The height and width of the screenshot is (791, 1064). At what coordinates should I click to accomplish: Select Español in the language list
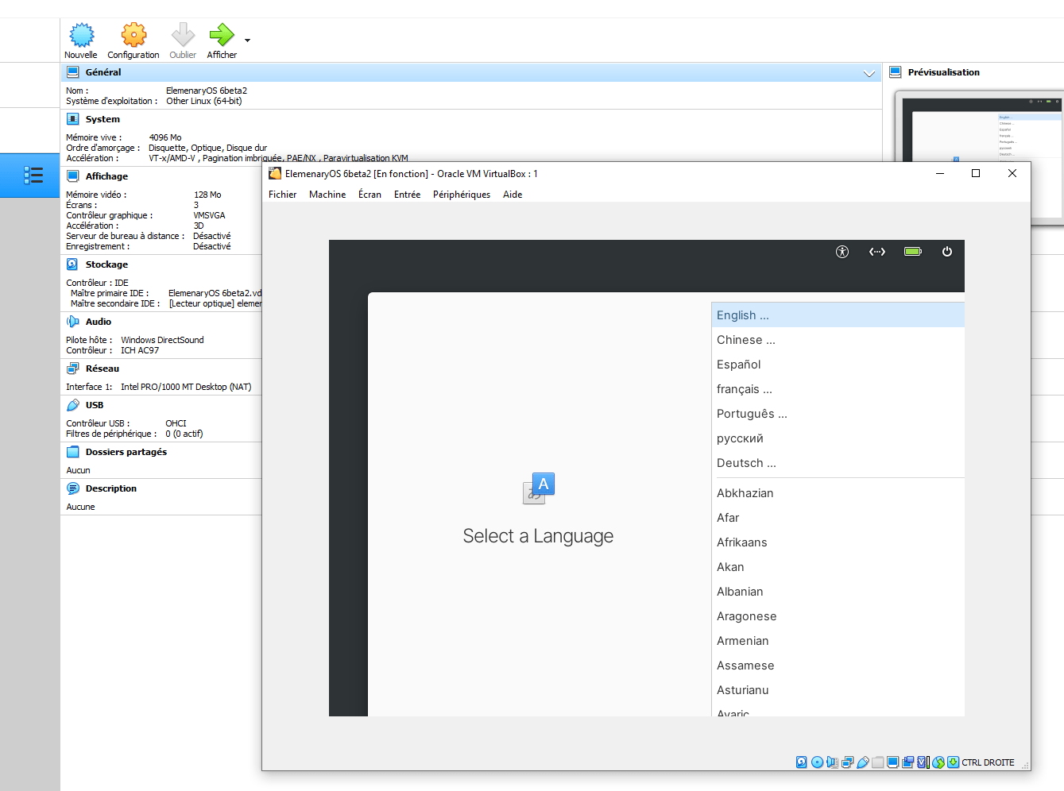(x=838, y=365)
